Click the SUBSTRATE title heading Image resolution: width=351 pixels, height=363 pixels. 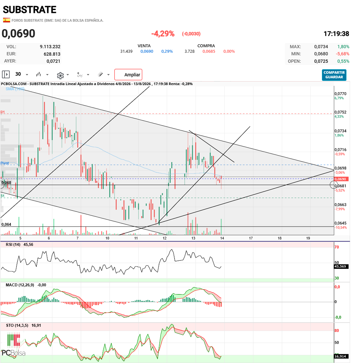pos(30,10)
